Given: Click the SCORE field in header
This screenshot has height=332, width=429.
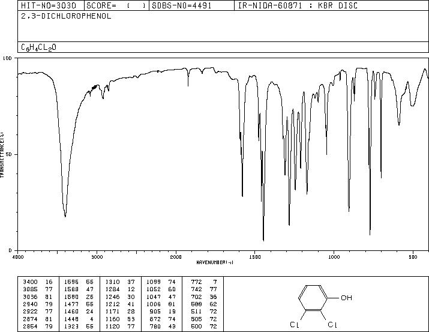Looking at the screenshot, I should coord(116,5).
